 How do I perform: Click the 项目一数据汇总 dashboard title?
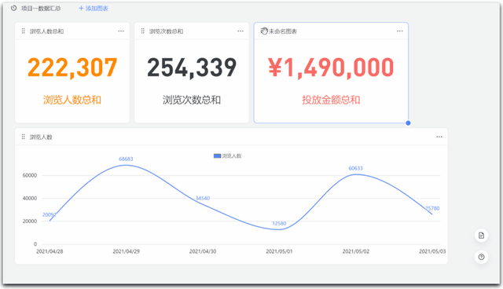41,9
